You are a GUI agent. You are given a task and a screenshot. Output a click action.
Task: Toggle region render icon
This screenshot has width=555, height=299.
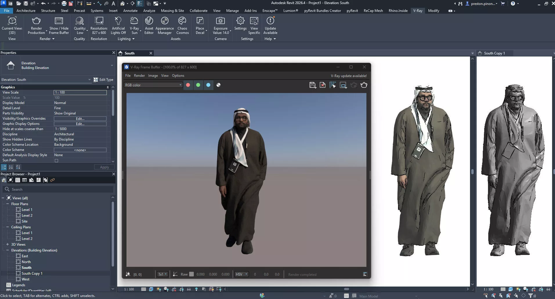pos(343,85)
